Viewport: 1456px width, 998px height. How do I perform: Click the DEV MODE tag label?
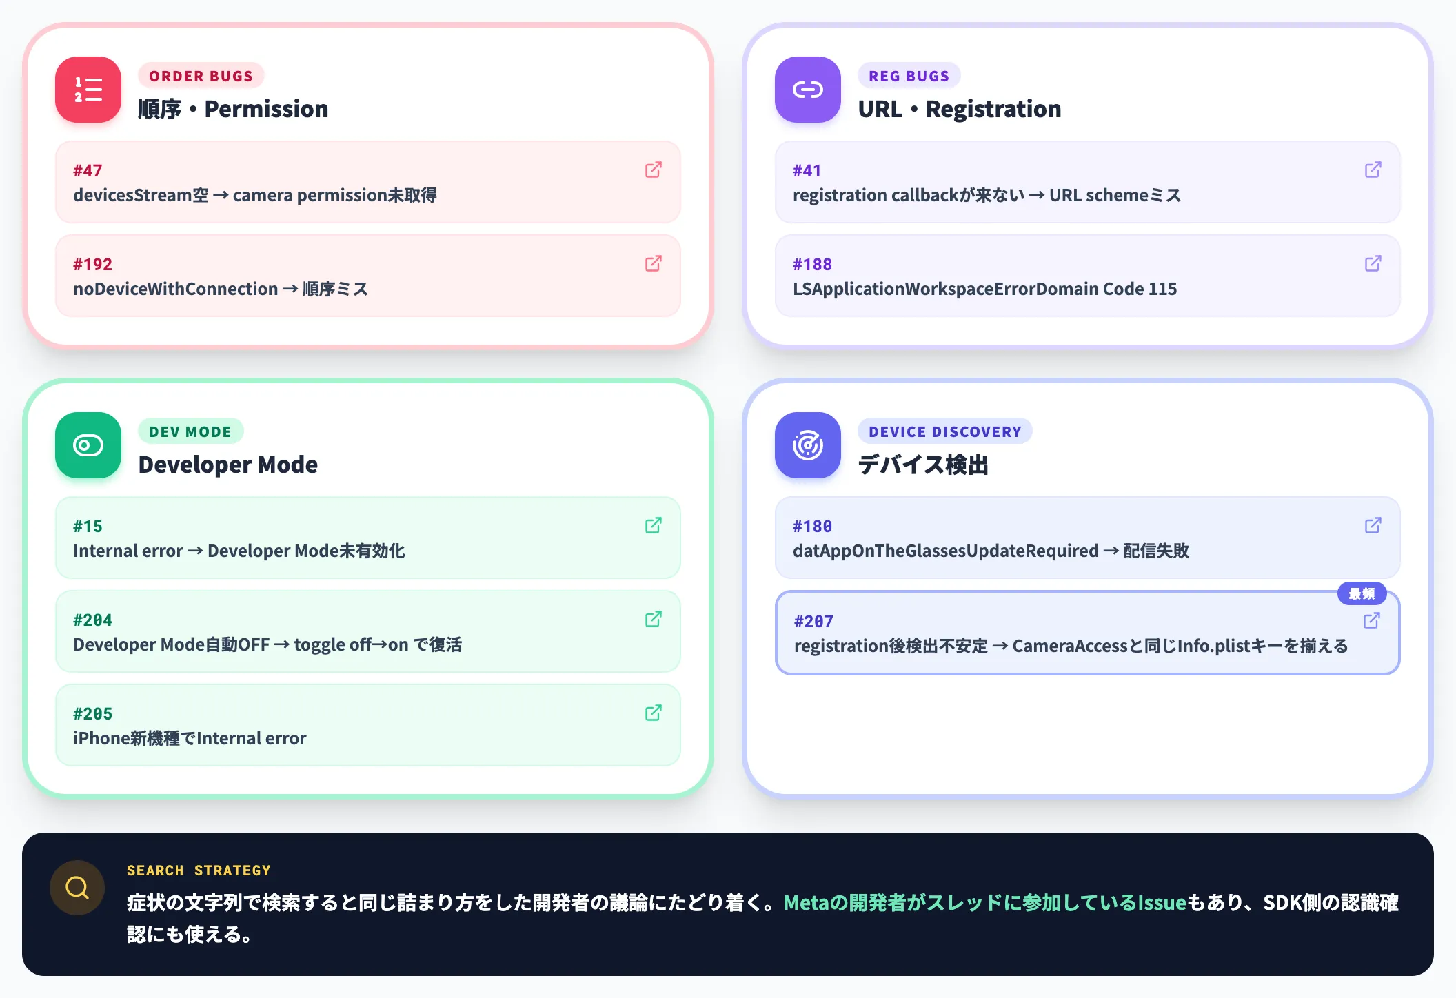point(190,431)
